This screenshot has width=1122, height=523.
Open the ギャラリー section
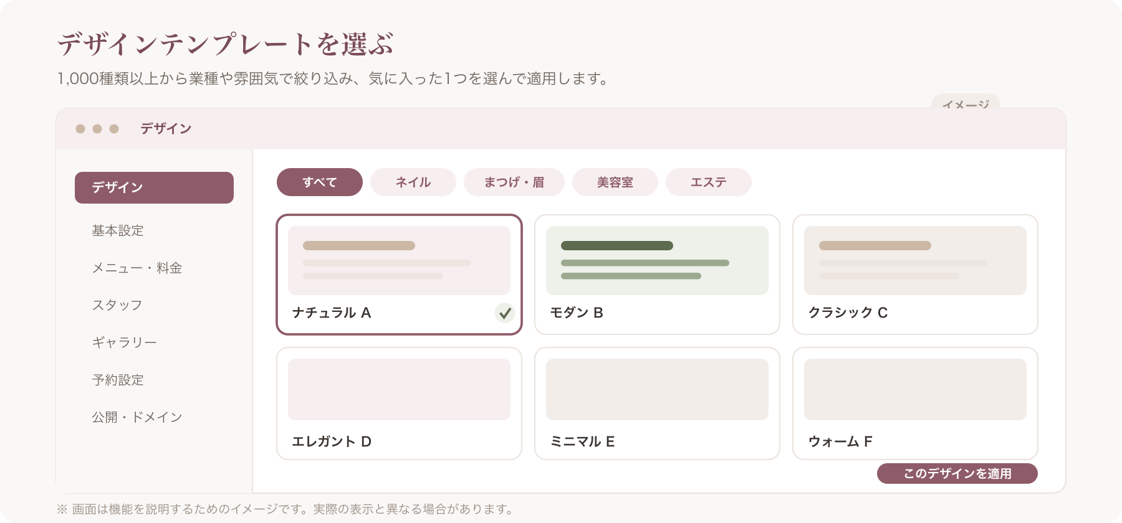(124, 343)
